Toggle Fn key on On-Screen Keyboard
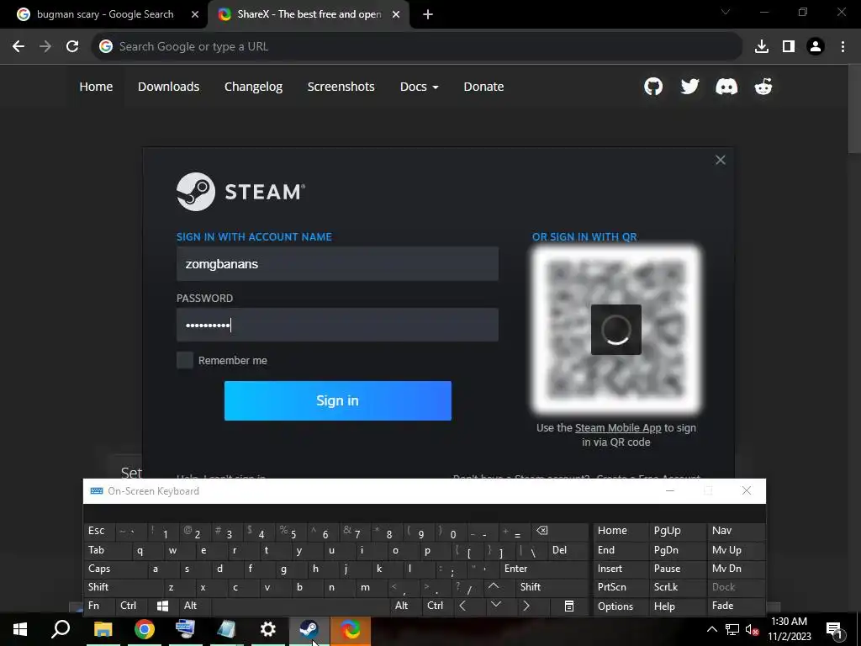 tap(99, 606)
